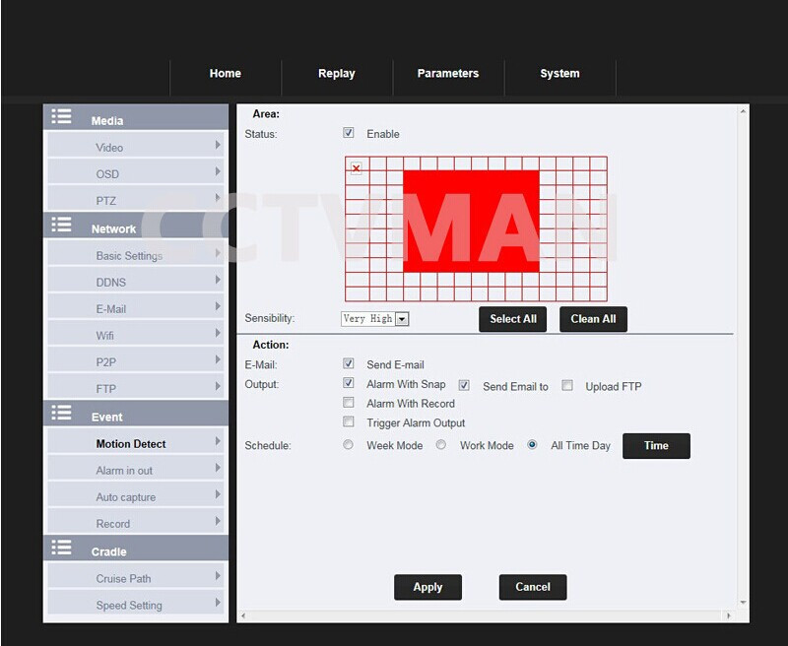This screenshot has width=788, height=646.
Task: Click the arrow icon next to Record
Action: click(218, 522)
